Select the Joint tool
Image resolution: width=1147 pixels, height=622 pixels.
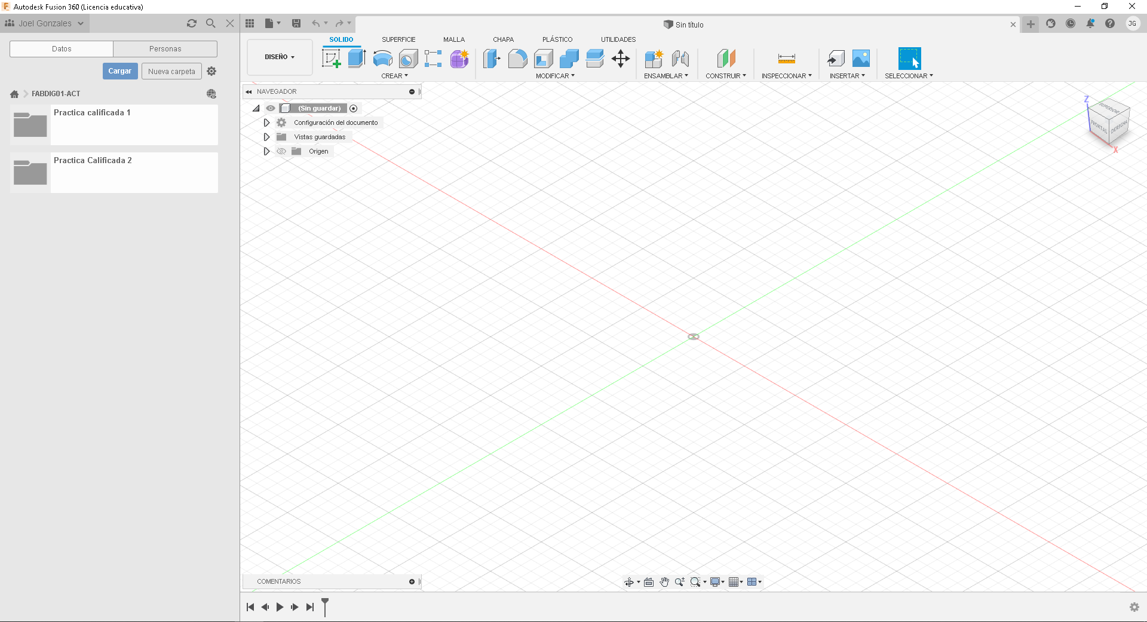[x=680, y=59]
